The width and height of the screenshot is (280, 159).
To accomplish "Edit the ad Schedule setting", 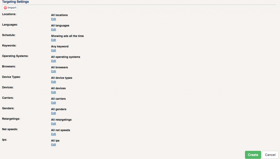I will [x=53, y=40].
